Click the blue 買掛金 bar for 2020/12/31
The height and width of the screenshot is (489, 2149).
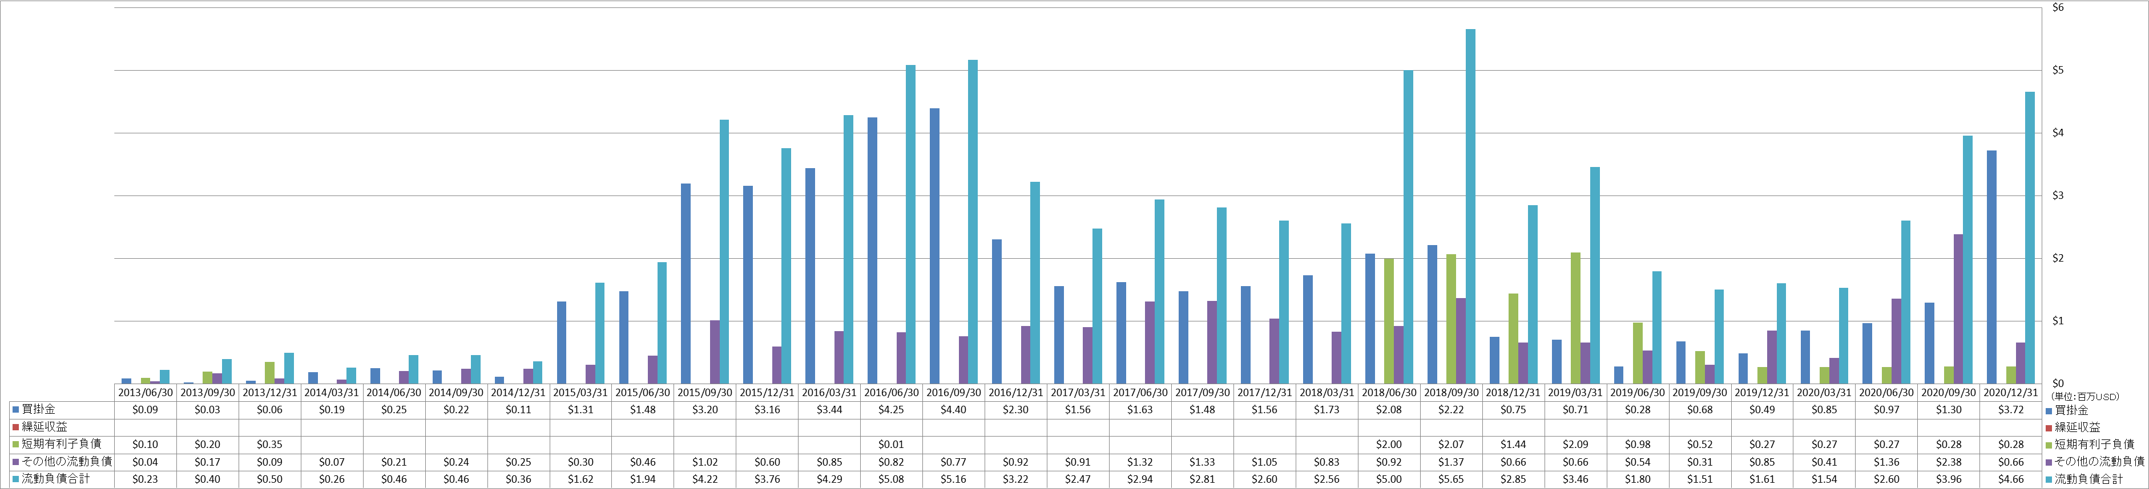pyautogui.click(x=1992, y=267)
